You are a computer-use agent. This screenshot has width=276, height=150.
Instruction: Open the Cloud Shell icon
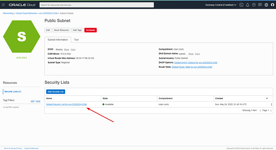[x=241, y=5]
